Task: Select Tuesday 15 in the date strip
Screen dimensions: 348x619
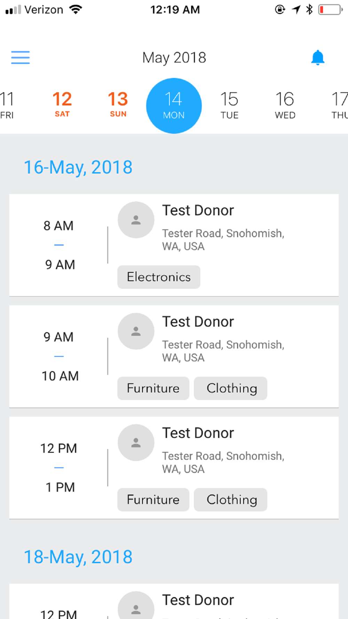Action: click(229, 104)
